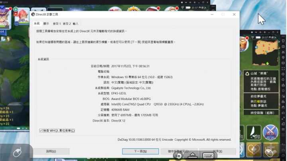Screen dimensions: 287x161
Task: Toggle 檢查 WHQL 數位簽章 checkbox
Action: point(41,130)
